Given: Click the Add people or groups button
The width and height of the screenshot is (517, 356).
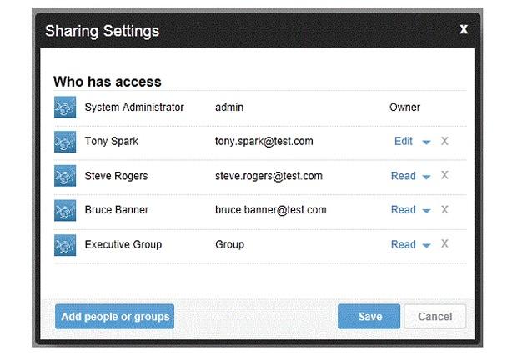Looking at the screenshot, I should pos(114,317).
